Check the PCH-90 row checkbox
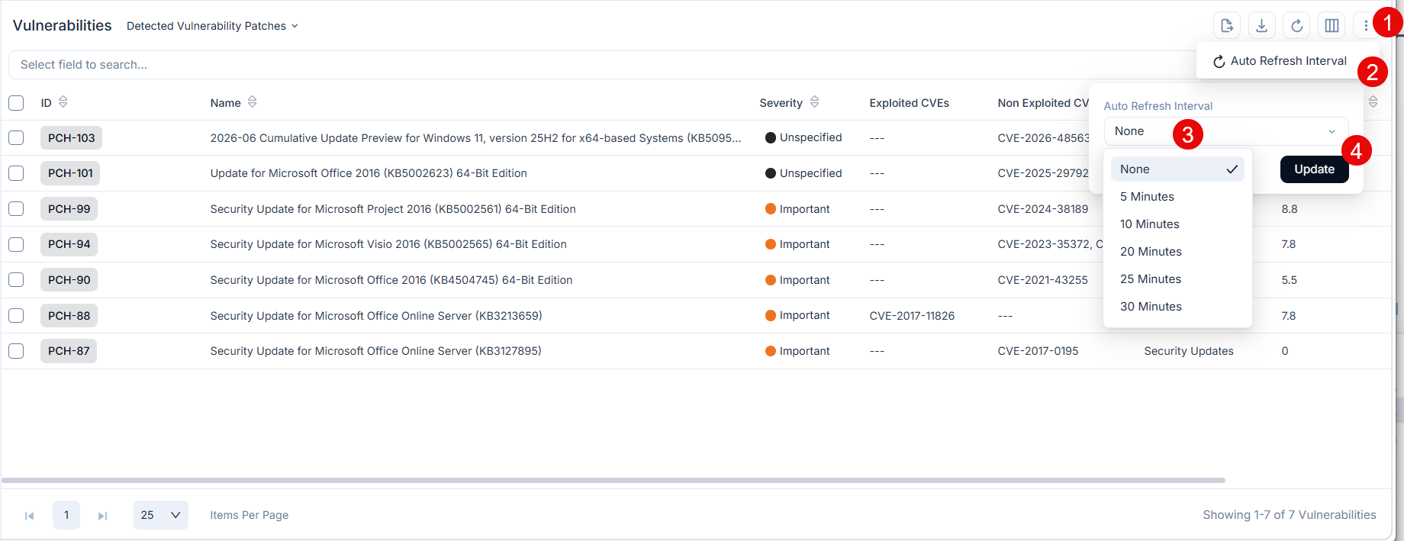Viewport: 1404px width, 541px height. tap(16, 280)
